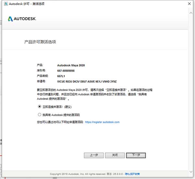
Task: Click the 产品许可激活选项 heading
Action: click(40, 42)
